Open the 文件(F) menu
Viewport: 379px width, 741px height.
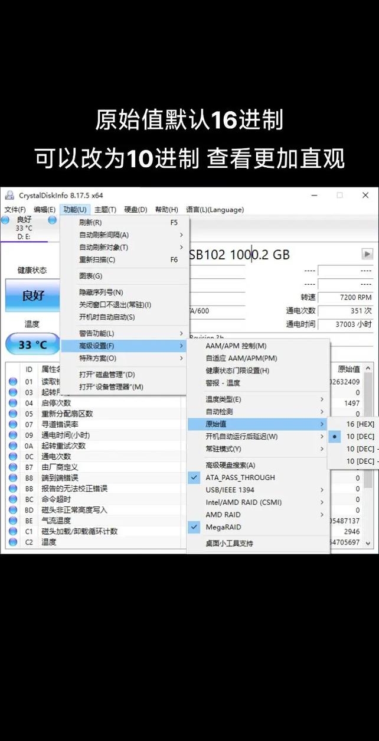click(15, 210)
